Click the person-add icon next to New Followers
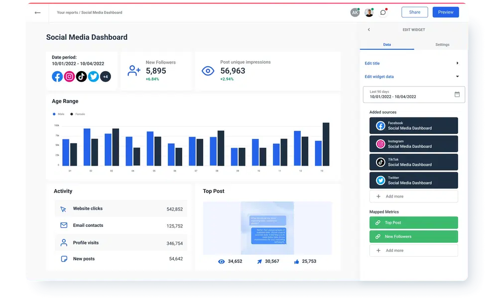Image resolution: width=494 pixels, height=300 pixels. coord(133,71)
